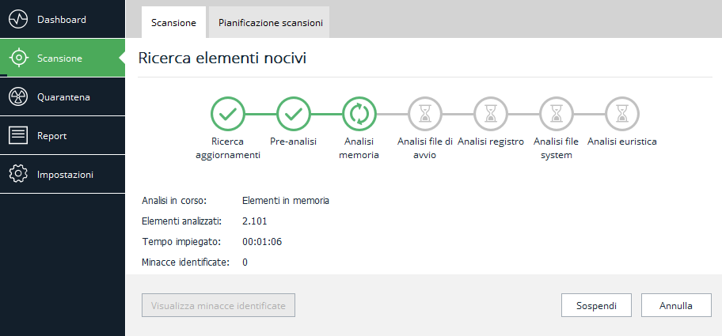
Task: Switch to Pianificazione scansioni tab
Action: point(270,23)
